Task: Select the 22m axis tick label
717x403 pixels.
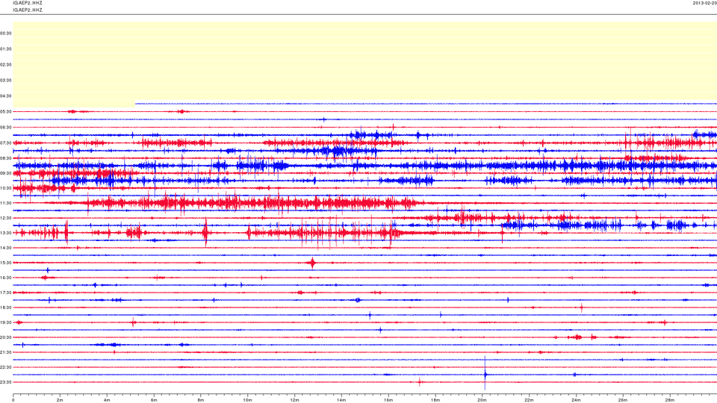Action: pos(529,400)
